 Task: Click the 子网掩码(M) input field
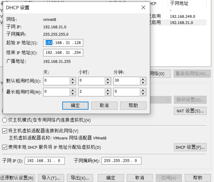click(121, 161)
